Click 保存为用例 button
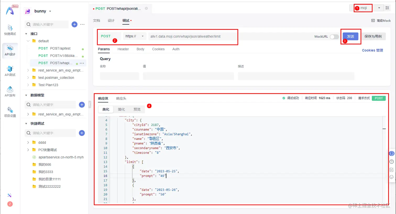Image resolution: width=396 pixels, height=214 pixels. pyautogui.click(x=373, y=36)
